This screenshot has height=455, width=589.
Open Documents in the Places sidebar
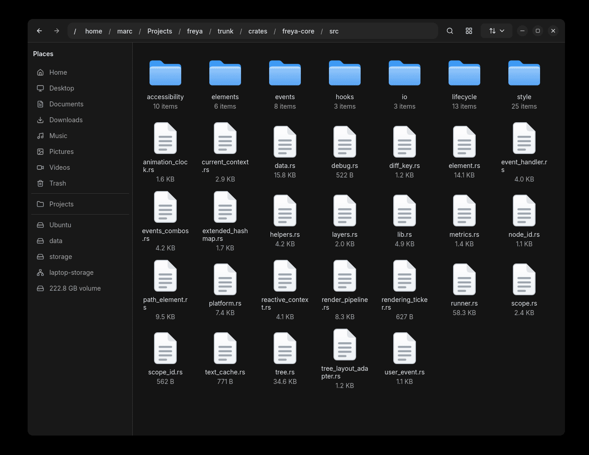(80, 104)
